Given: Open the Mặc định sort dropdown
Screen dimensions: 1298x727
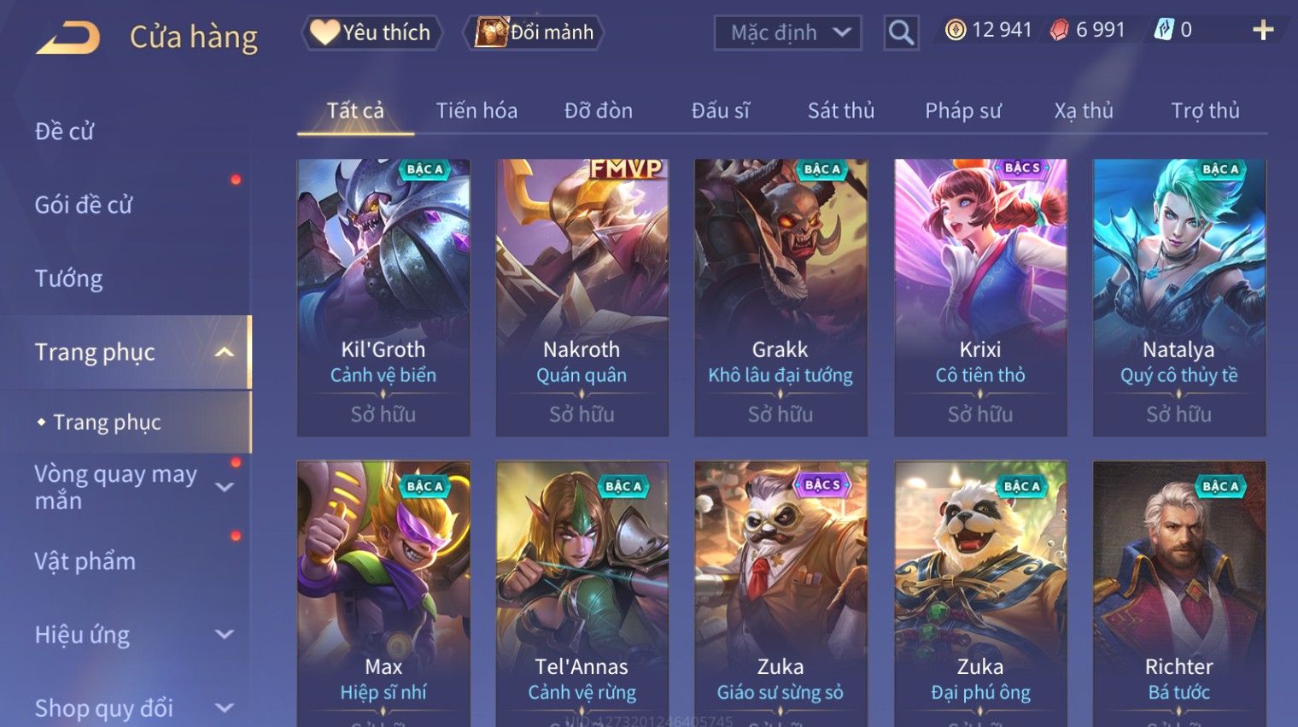Looking at the screenshot, I should (x=787, y=33).
